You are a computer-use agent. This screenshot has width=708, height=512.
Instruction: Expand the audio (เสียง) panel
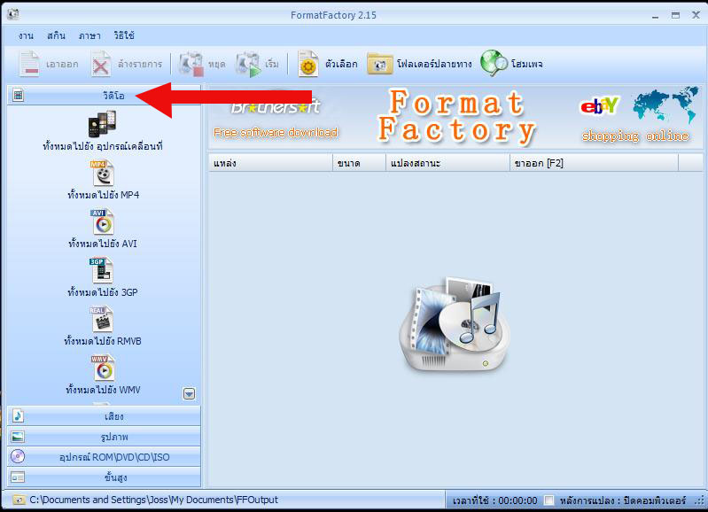[104, 415]
